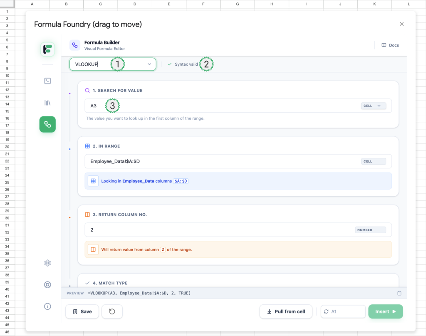
Task: Open the CELL type dropdown for search value
Action: pos(373,106)
